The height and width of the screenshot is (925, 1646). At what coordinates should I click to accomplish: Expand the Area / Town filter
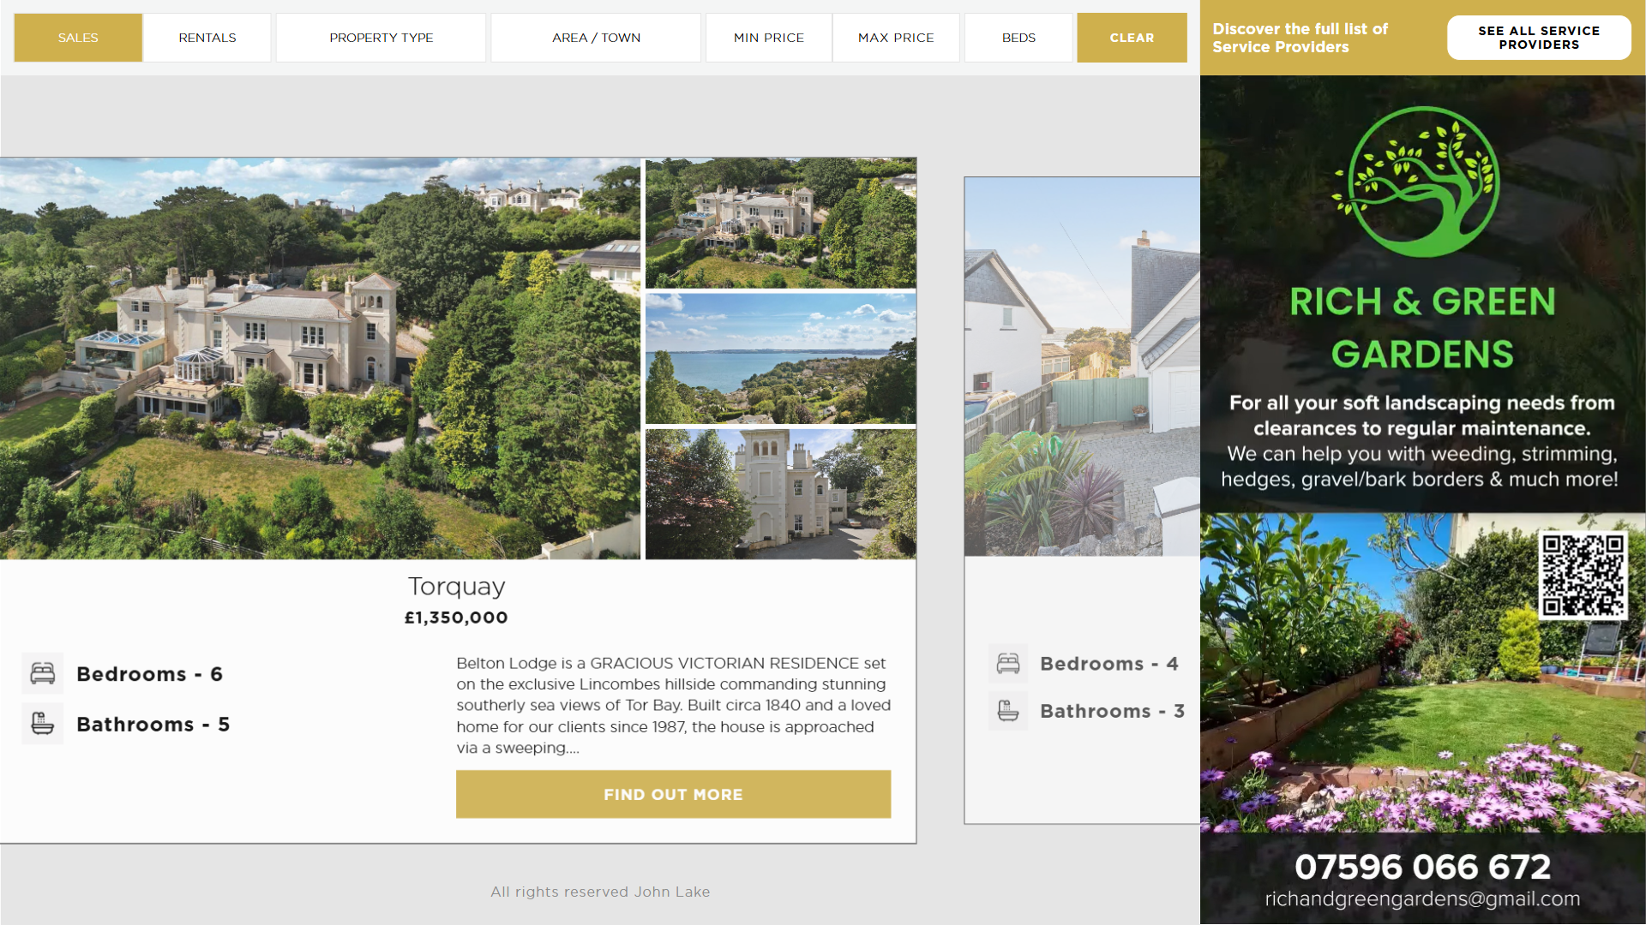(596, 38)
